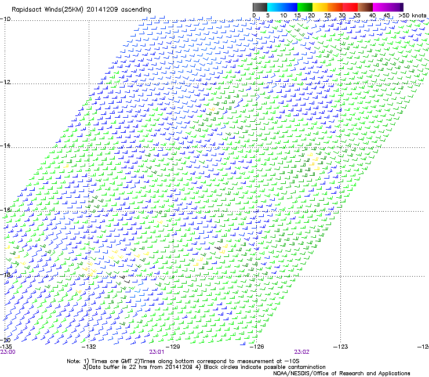Click the red 30-35 knots color swatch
Screen dimensions: 429x377
350,7
